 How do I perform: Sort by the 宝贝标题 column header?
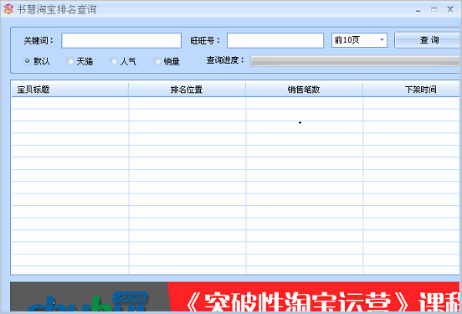(69, 90)
